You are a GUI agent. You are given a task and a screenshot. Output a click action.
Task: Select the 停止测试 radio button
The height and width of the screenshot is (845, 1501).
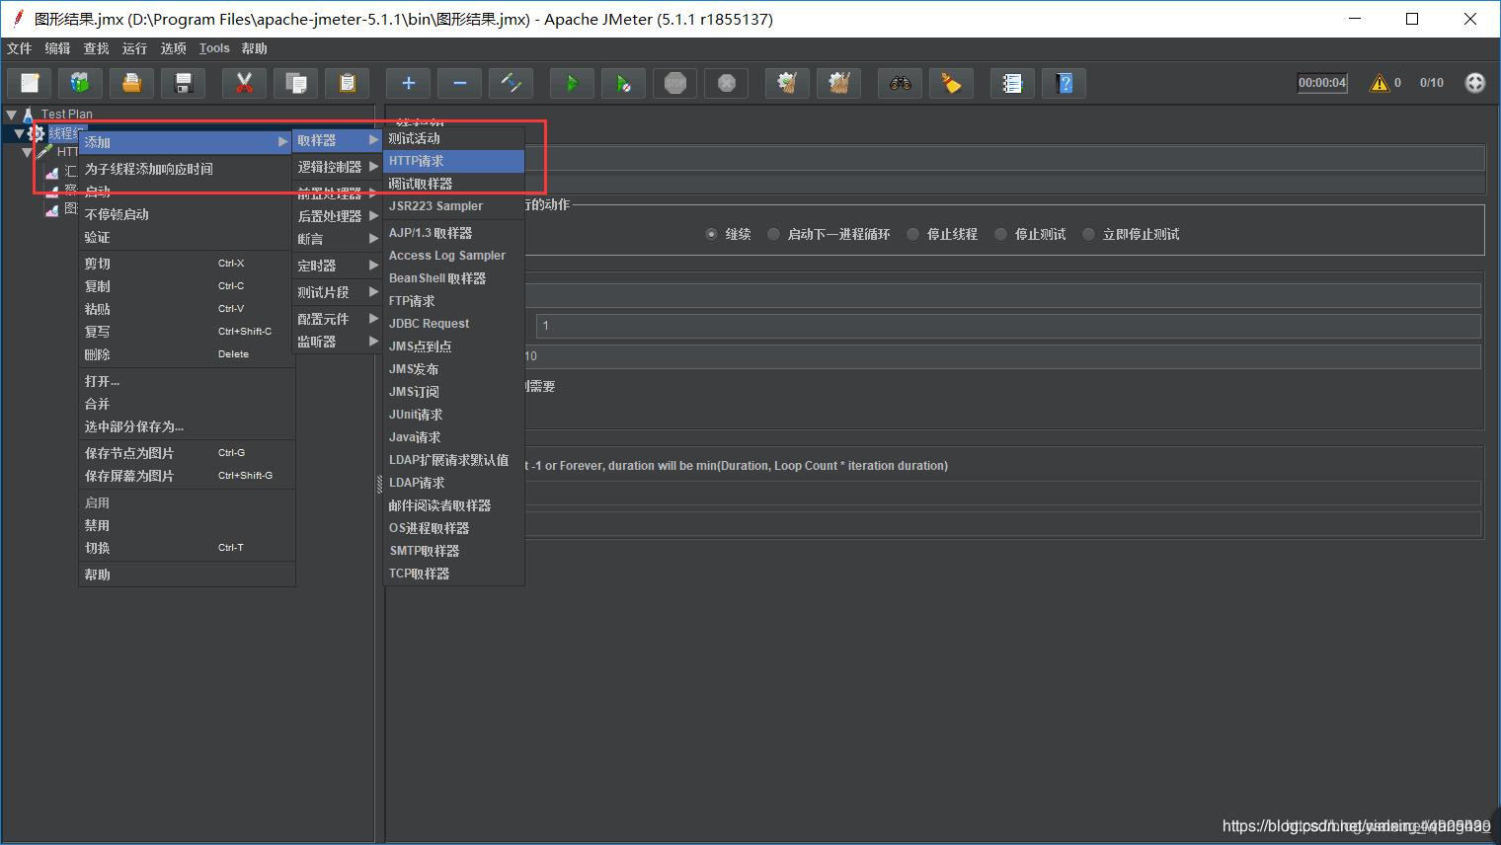tap(1000, 234)
